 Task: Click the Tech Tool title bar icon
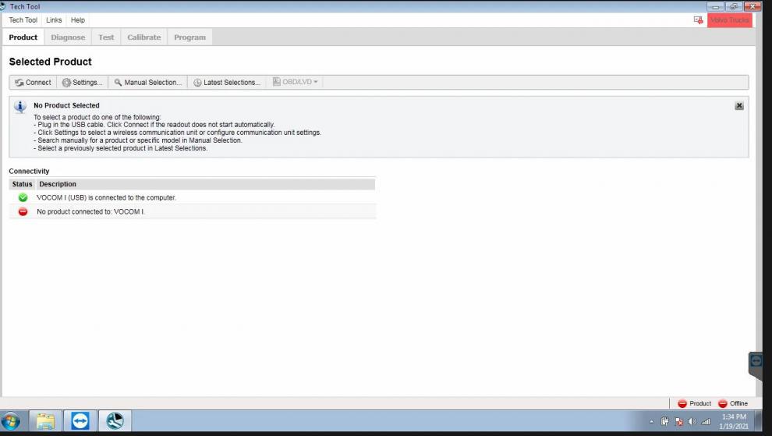tap(3, 6)
